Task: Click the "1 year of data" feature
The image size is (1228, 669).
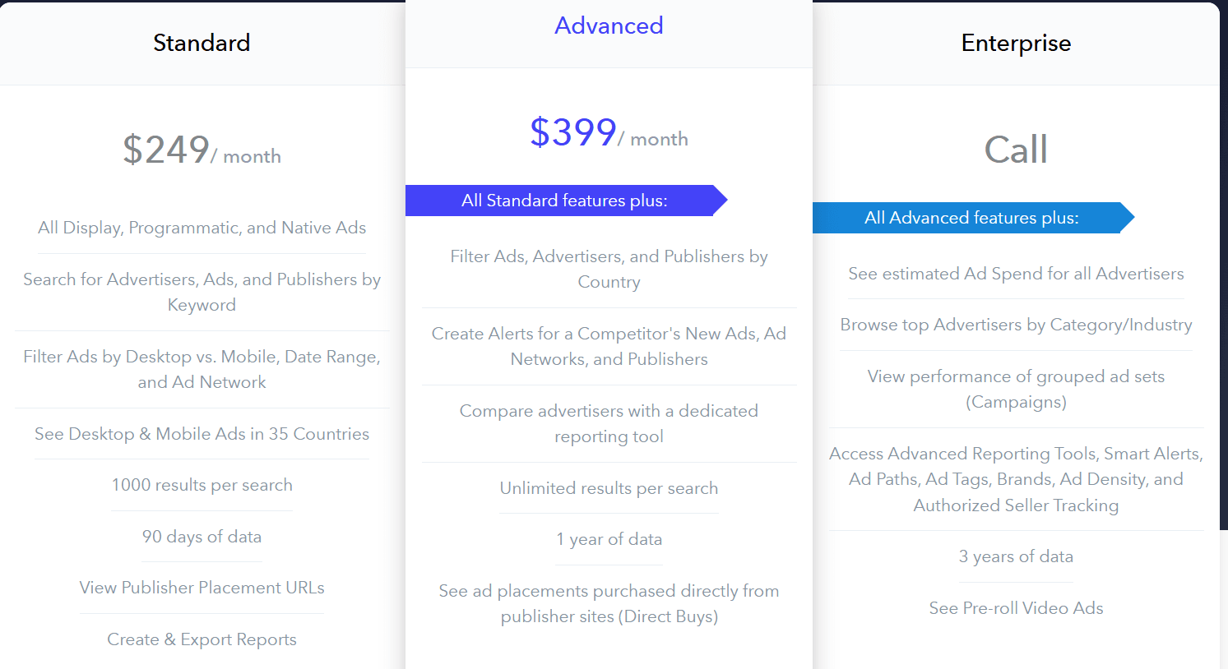Action: click(x=609, y=539)
